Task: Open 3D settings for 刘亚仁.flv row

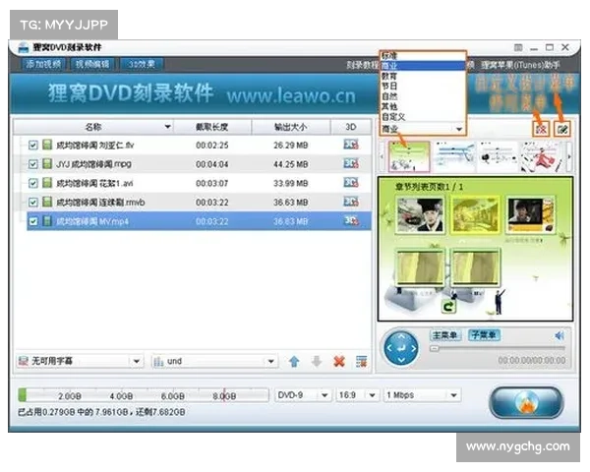Action: click(351, 145)
